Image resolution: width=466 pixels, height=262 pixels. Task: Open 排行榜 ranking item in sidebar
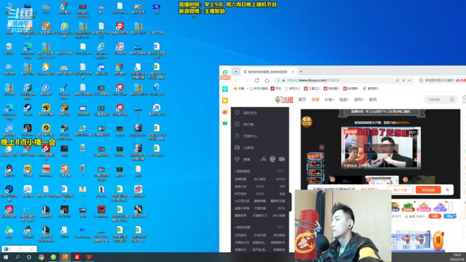click(x=245, y=125)
